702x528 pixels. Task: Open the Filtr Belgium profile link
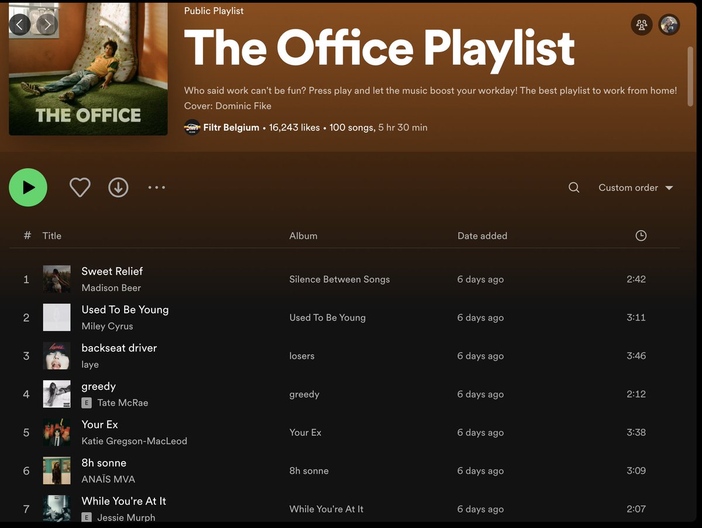[231, 127]
